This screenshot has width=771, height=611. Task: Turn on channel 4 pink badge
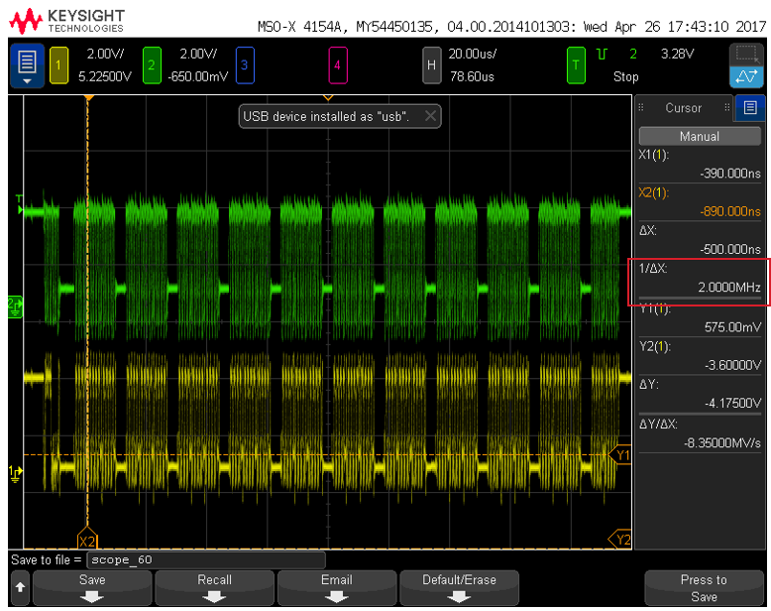[x=338, y=65]
